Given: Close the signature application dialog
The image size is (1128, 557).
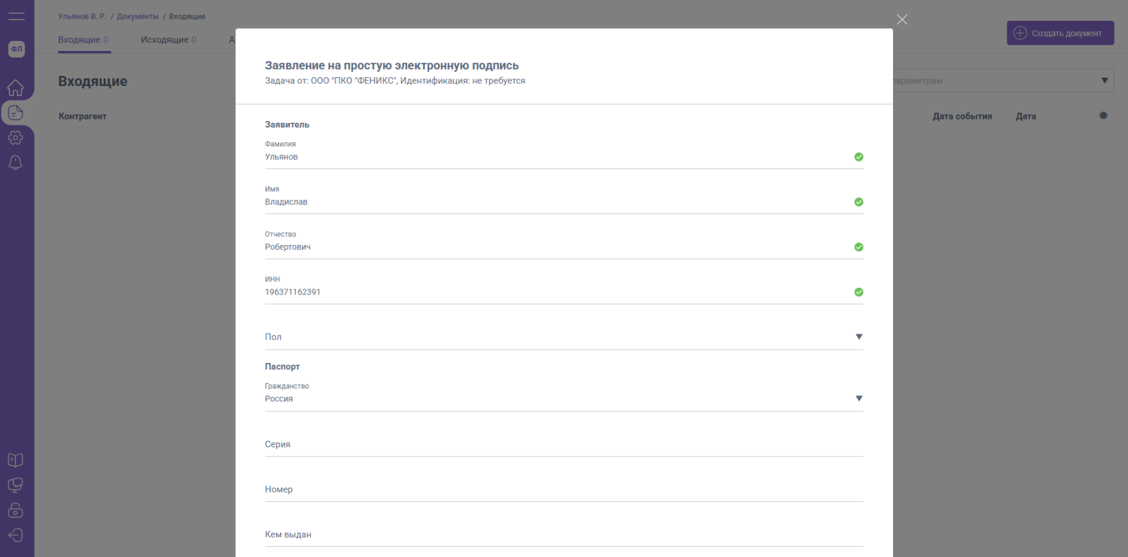Looking at the screenshot, I should (902, 19).
